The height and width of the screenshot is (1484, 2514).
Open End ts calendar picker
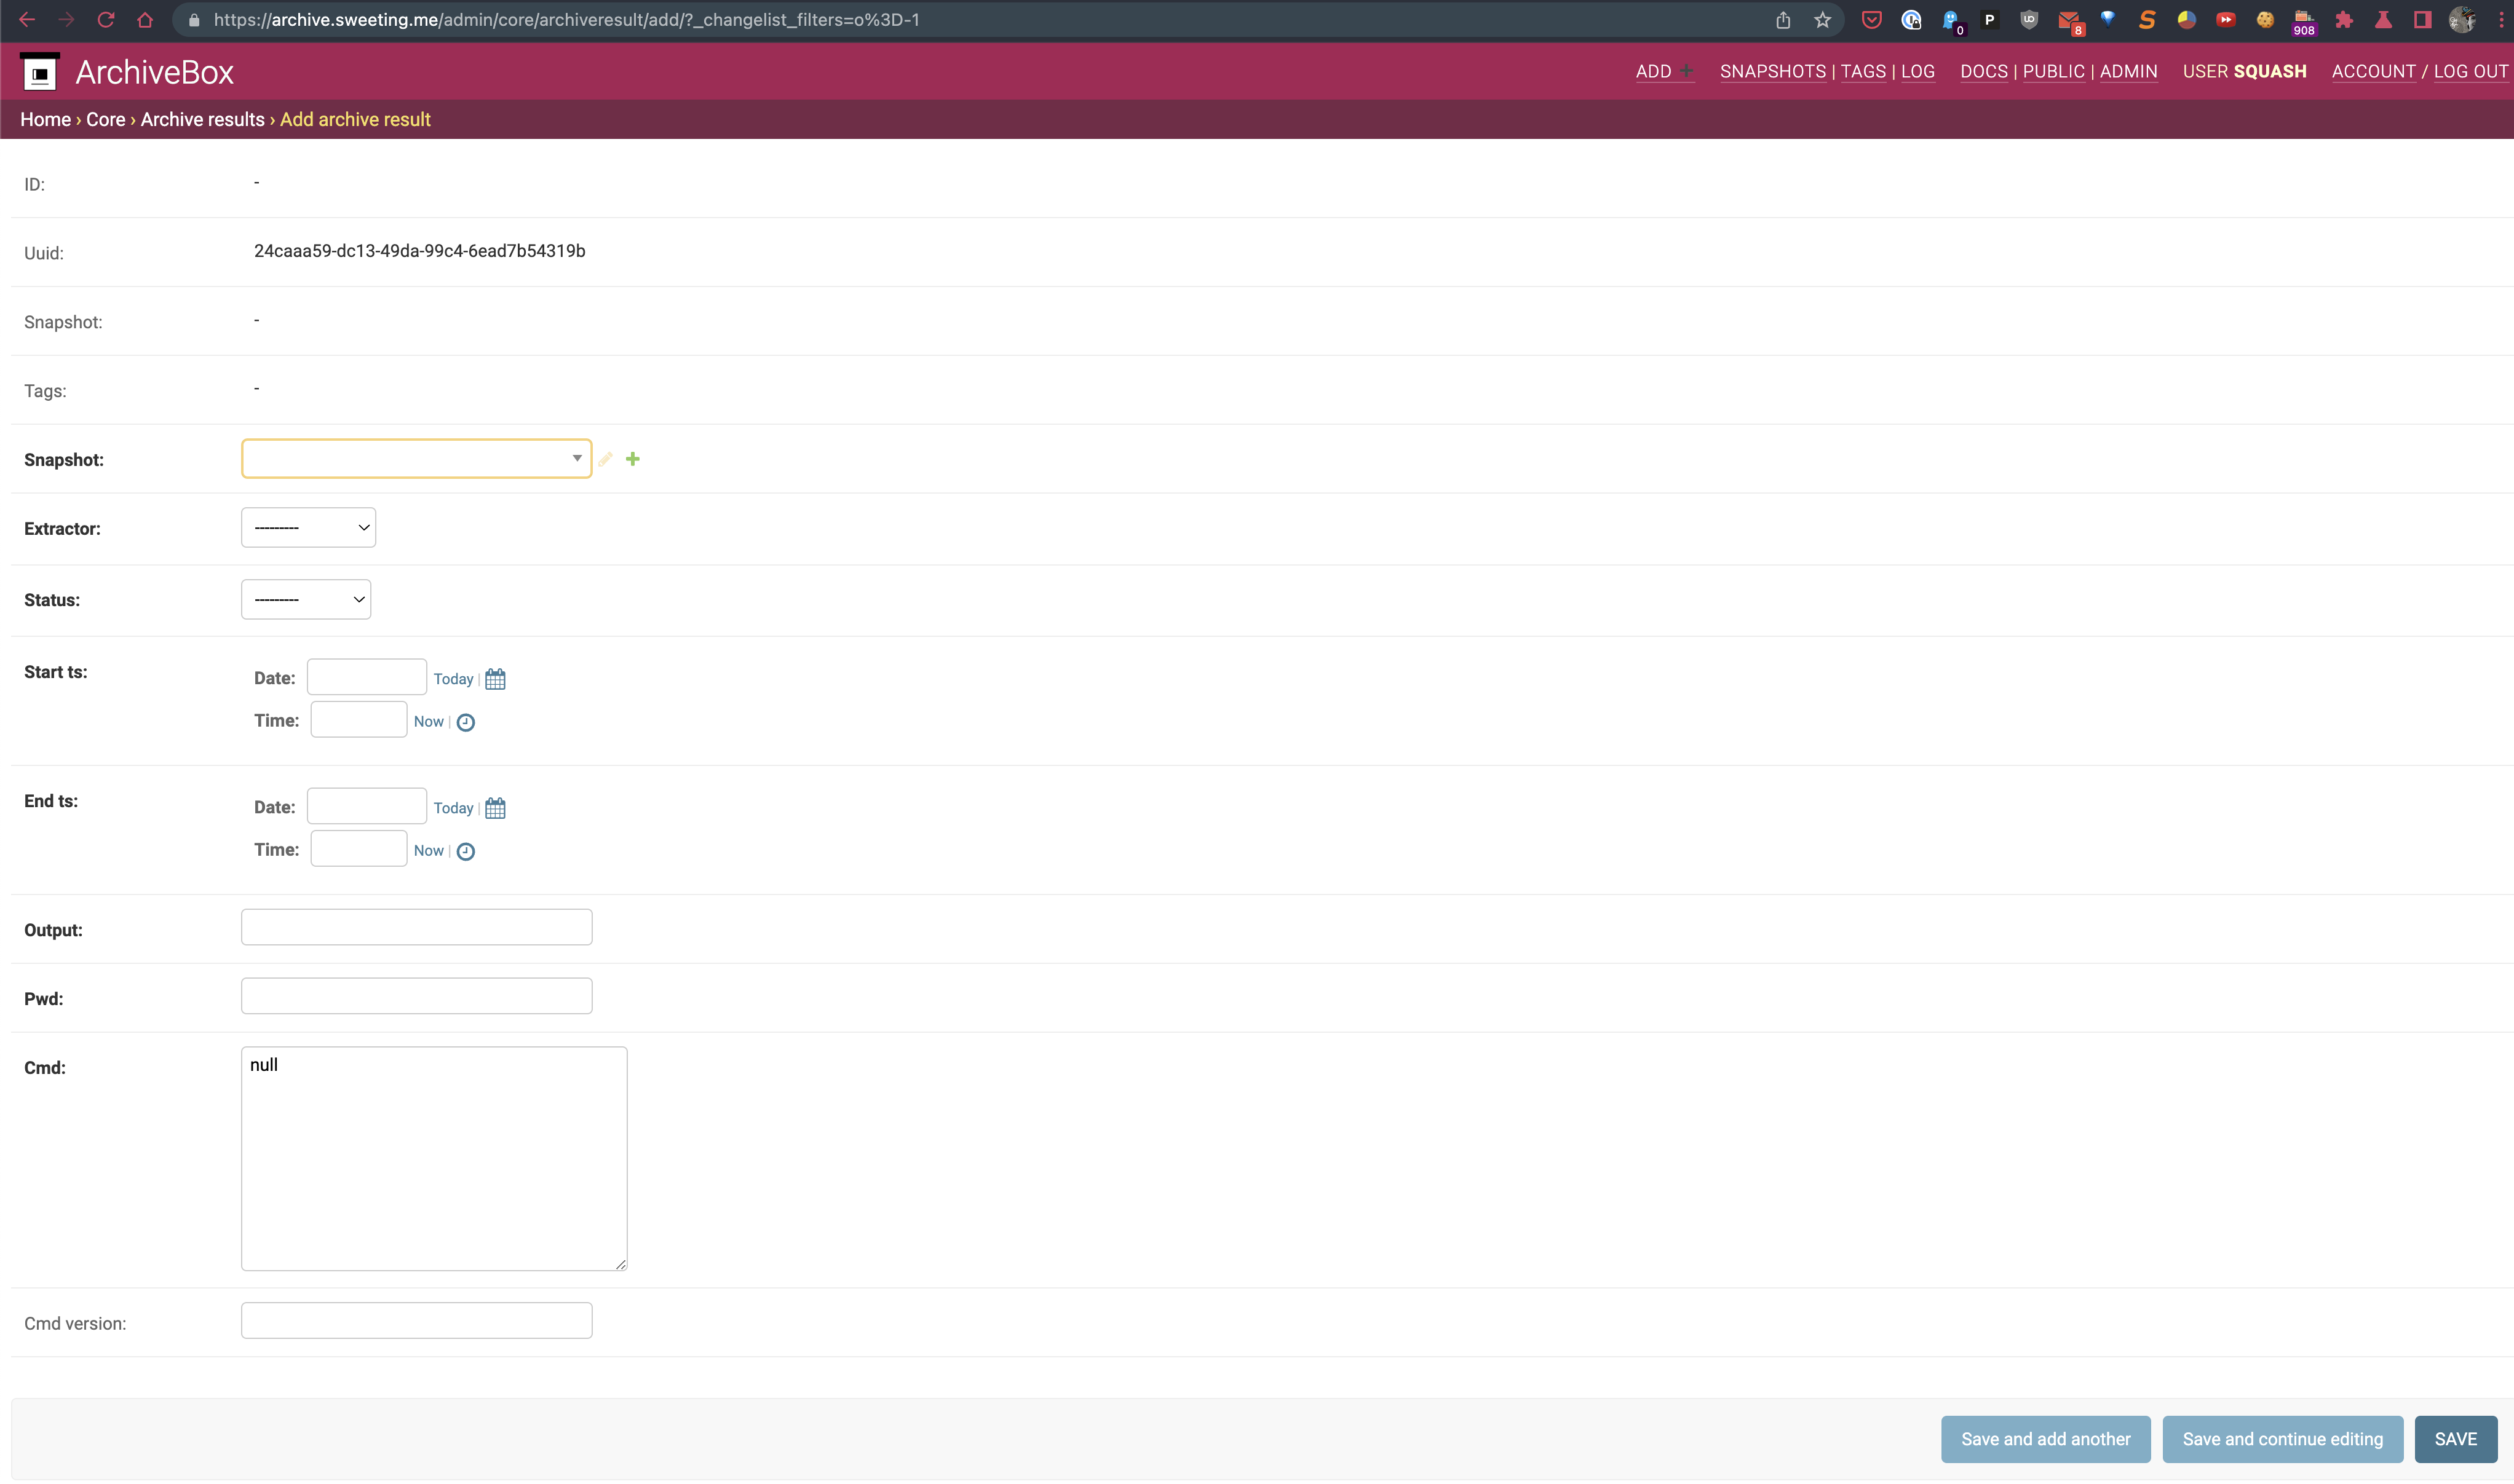click(x=495, y=809)
